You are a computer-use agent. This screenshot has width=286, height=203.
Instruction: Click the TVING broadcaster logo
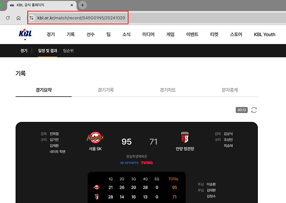(x=147, y=163)
